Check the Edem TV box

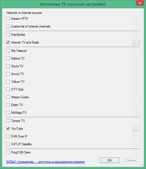click(8, 105)
